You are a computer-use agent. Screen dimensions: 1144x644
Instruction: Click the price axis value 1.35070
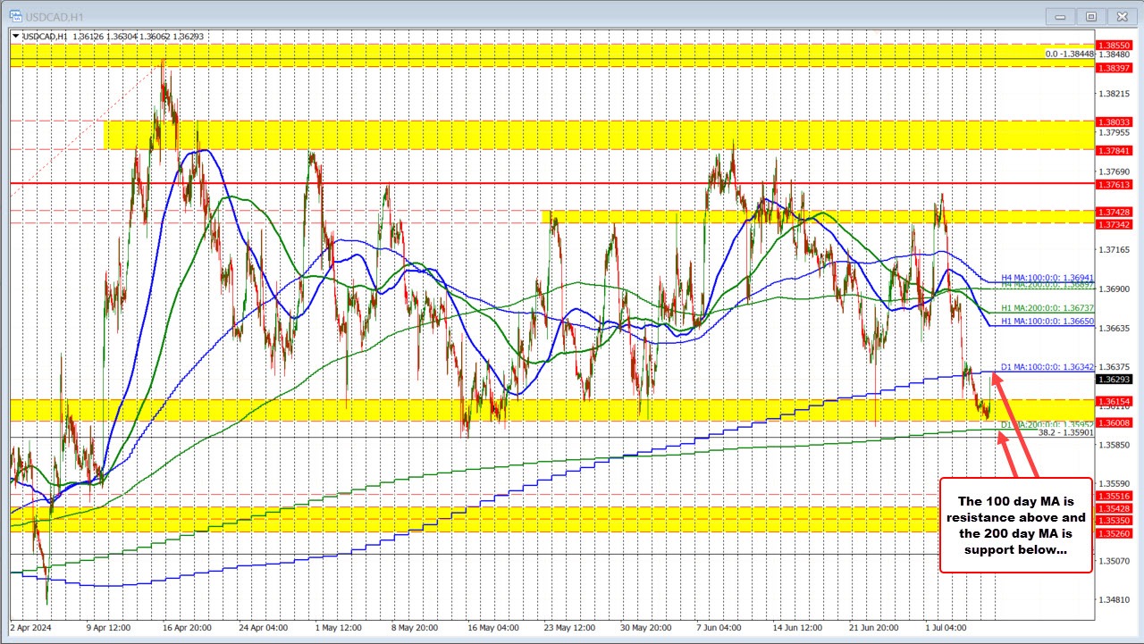coord(1115,561)
